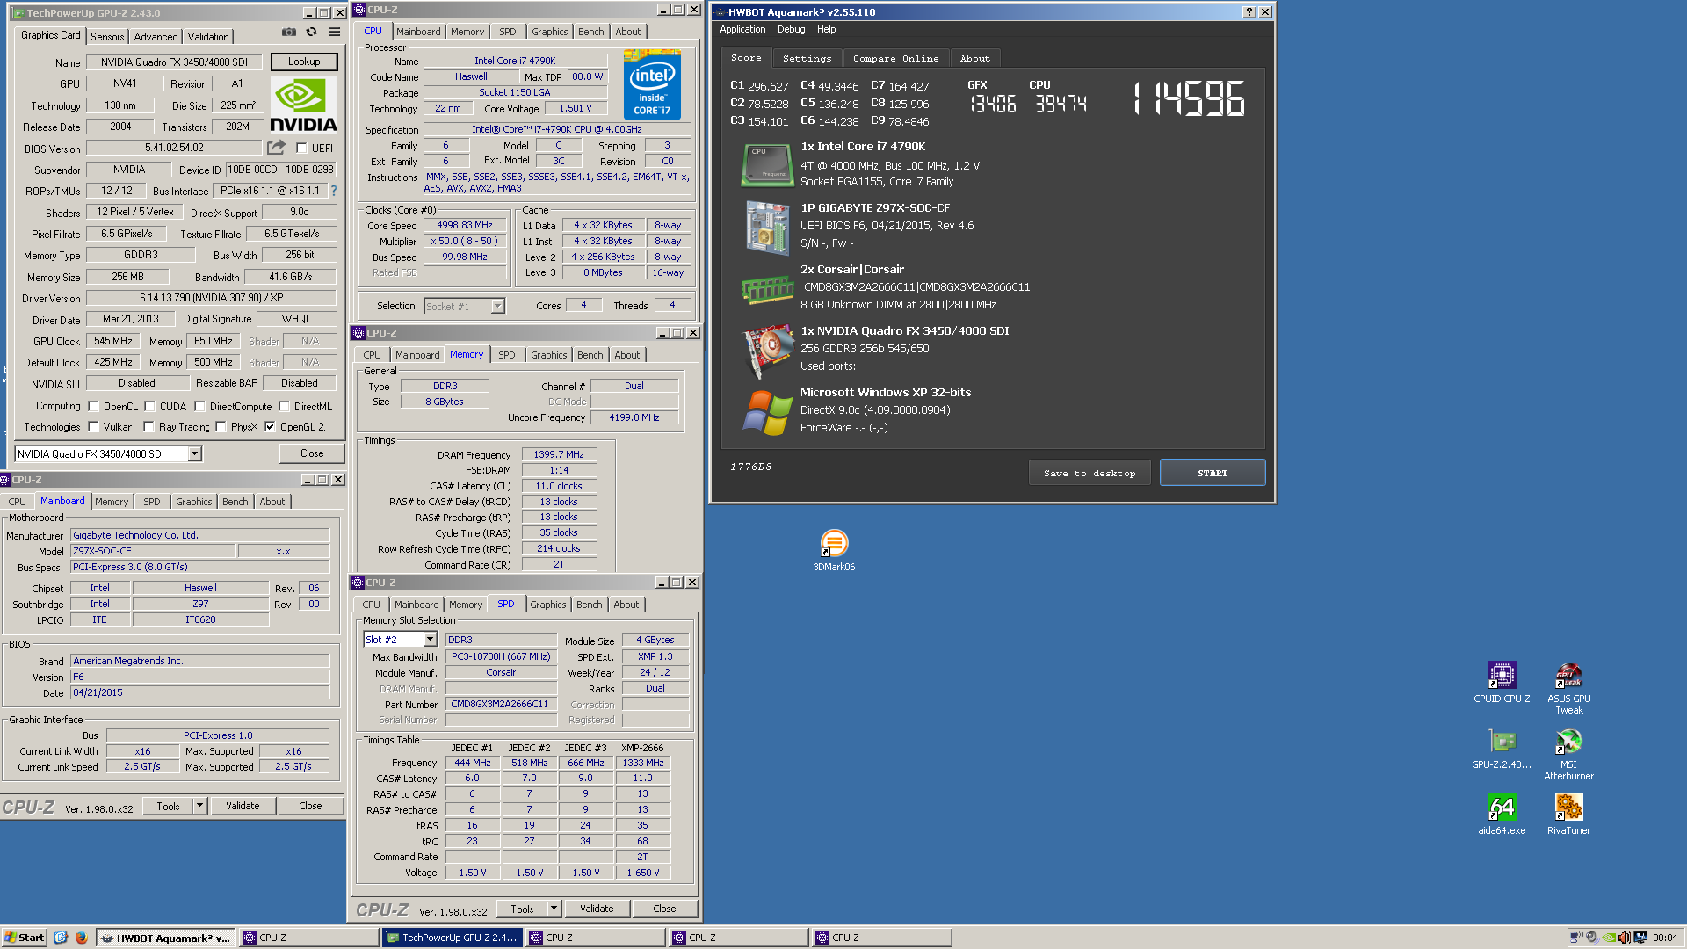Open the aida64.exe desktop icon
1687x949 pixels.
coord(1502,814)
